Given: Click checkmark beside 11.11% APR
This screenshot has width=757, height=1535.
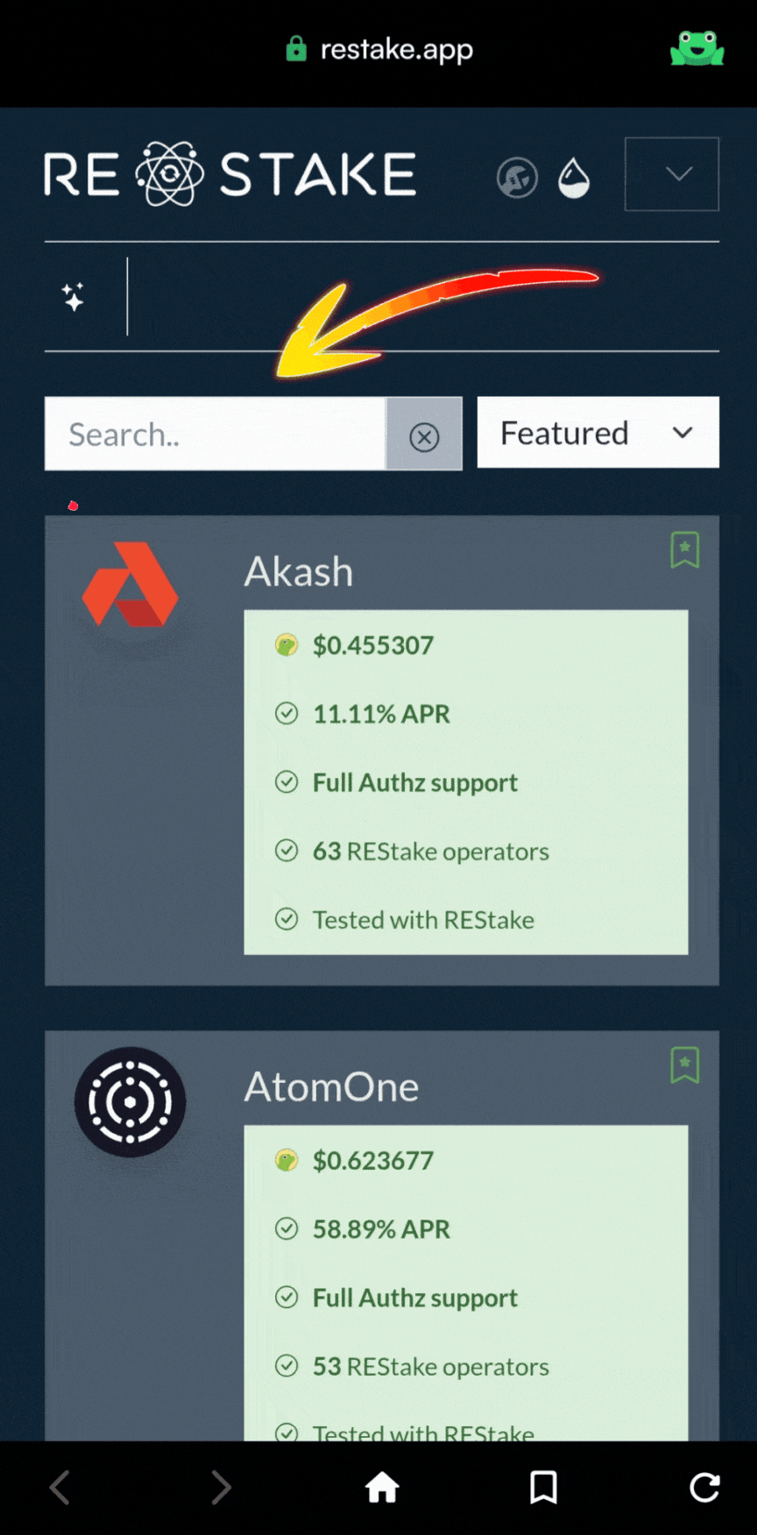Looking at the screenshot, I should (x=287, y=713).
